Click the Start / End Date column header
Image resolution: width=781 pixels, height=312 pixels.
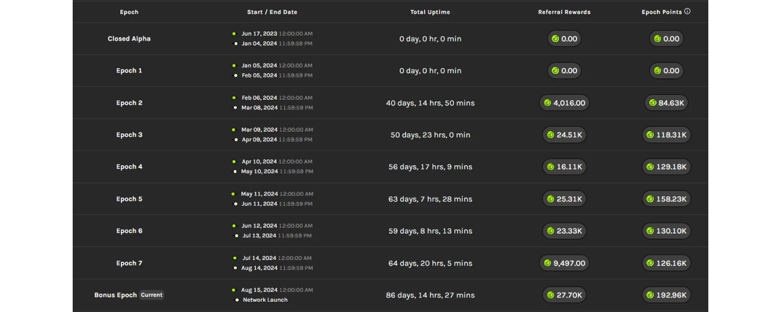tap(272, 12)
